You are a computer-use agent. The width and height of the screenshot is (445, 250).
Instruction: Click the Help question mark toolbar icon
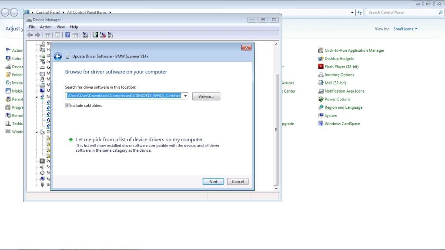pos(67,35)
